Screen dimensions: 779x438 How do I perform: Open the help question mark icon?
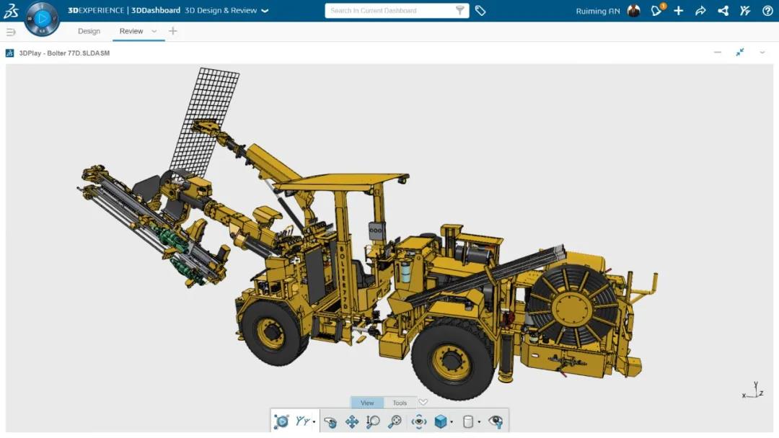(767, 10)
